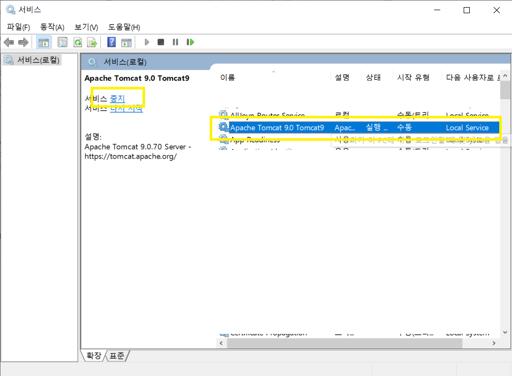
Task: Click the Restart Service toolbar icon
Action: pyautogui.click(x=190, y=42)
